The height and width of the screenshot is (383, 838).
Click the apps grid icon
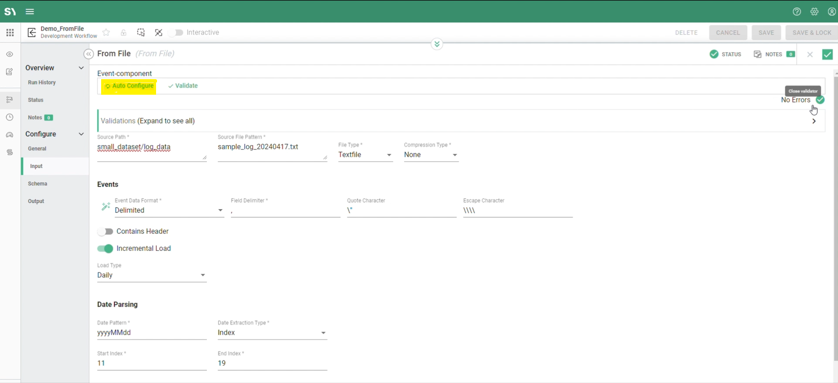[x=10, y=32]
